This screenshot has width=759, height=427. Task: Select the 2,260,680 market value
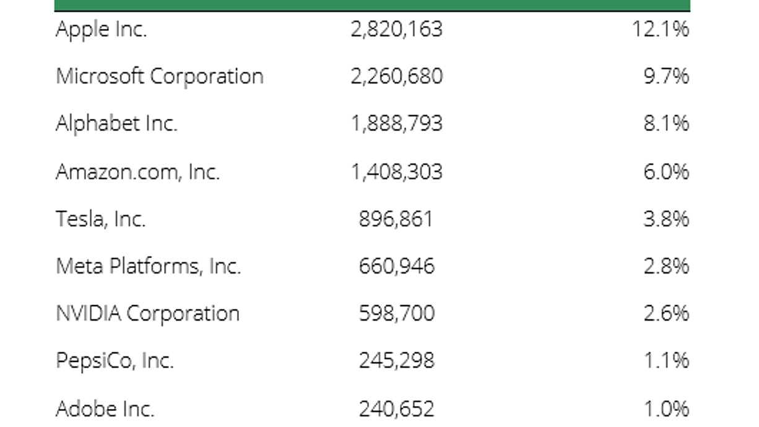[x=396, y=77]
